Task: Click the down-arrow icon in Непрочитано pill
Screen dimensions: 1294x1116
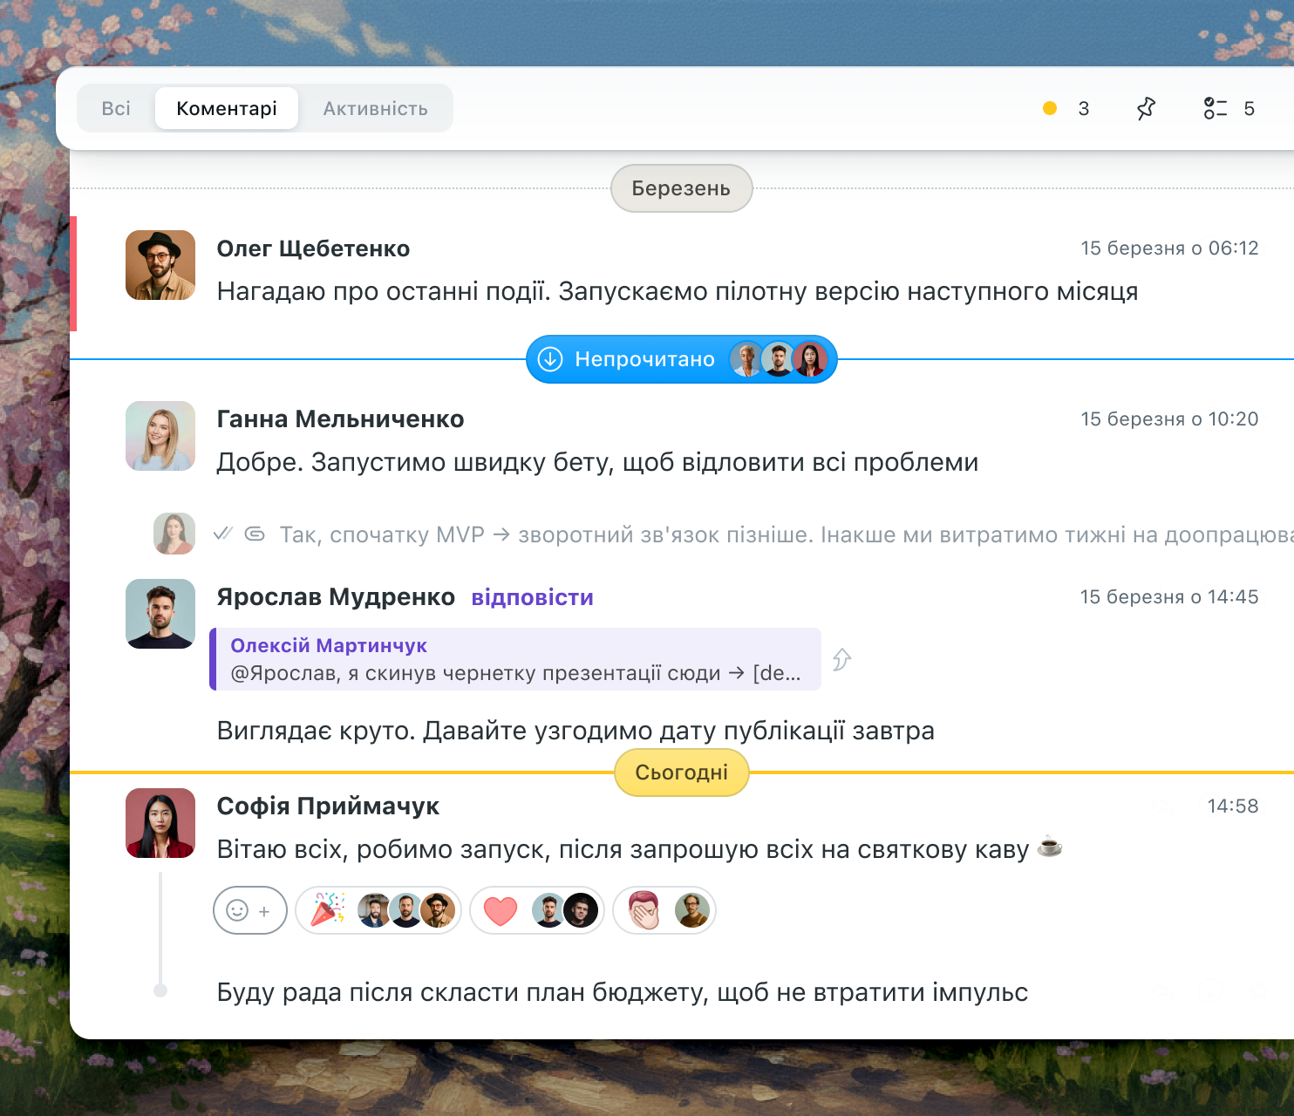Action: tap(550, 359)
